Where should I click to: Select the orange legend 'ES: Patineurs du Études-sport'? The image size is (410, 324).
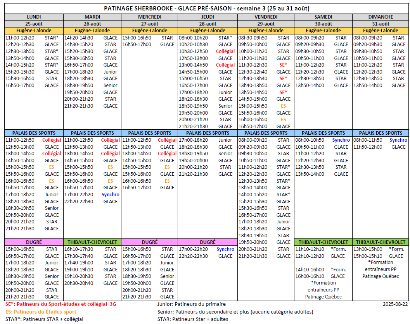coord(41,312)
